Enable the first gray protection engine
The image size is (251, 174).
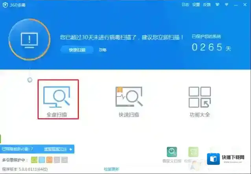57,160
